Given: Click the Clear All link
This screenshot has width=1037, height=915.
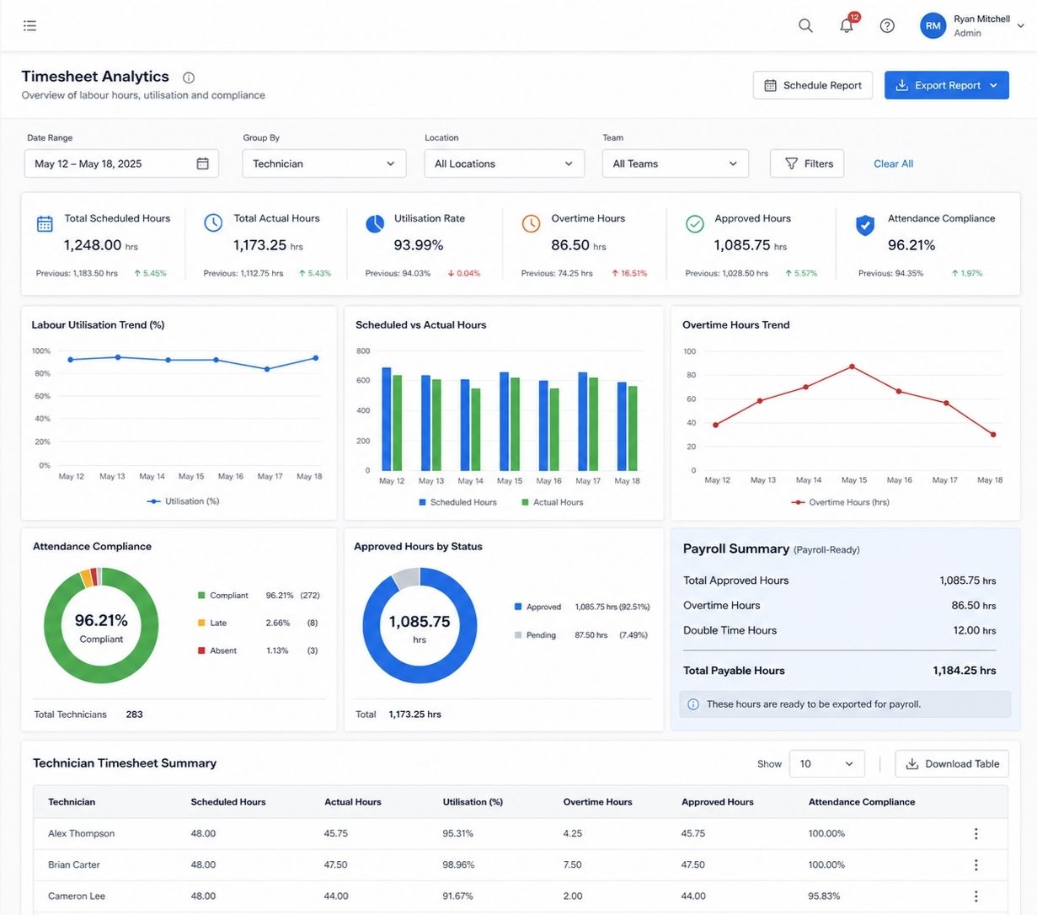Looking at the screenshot, I should coord(893,163).
